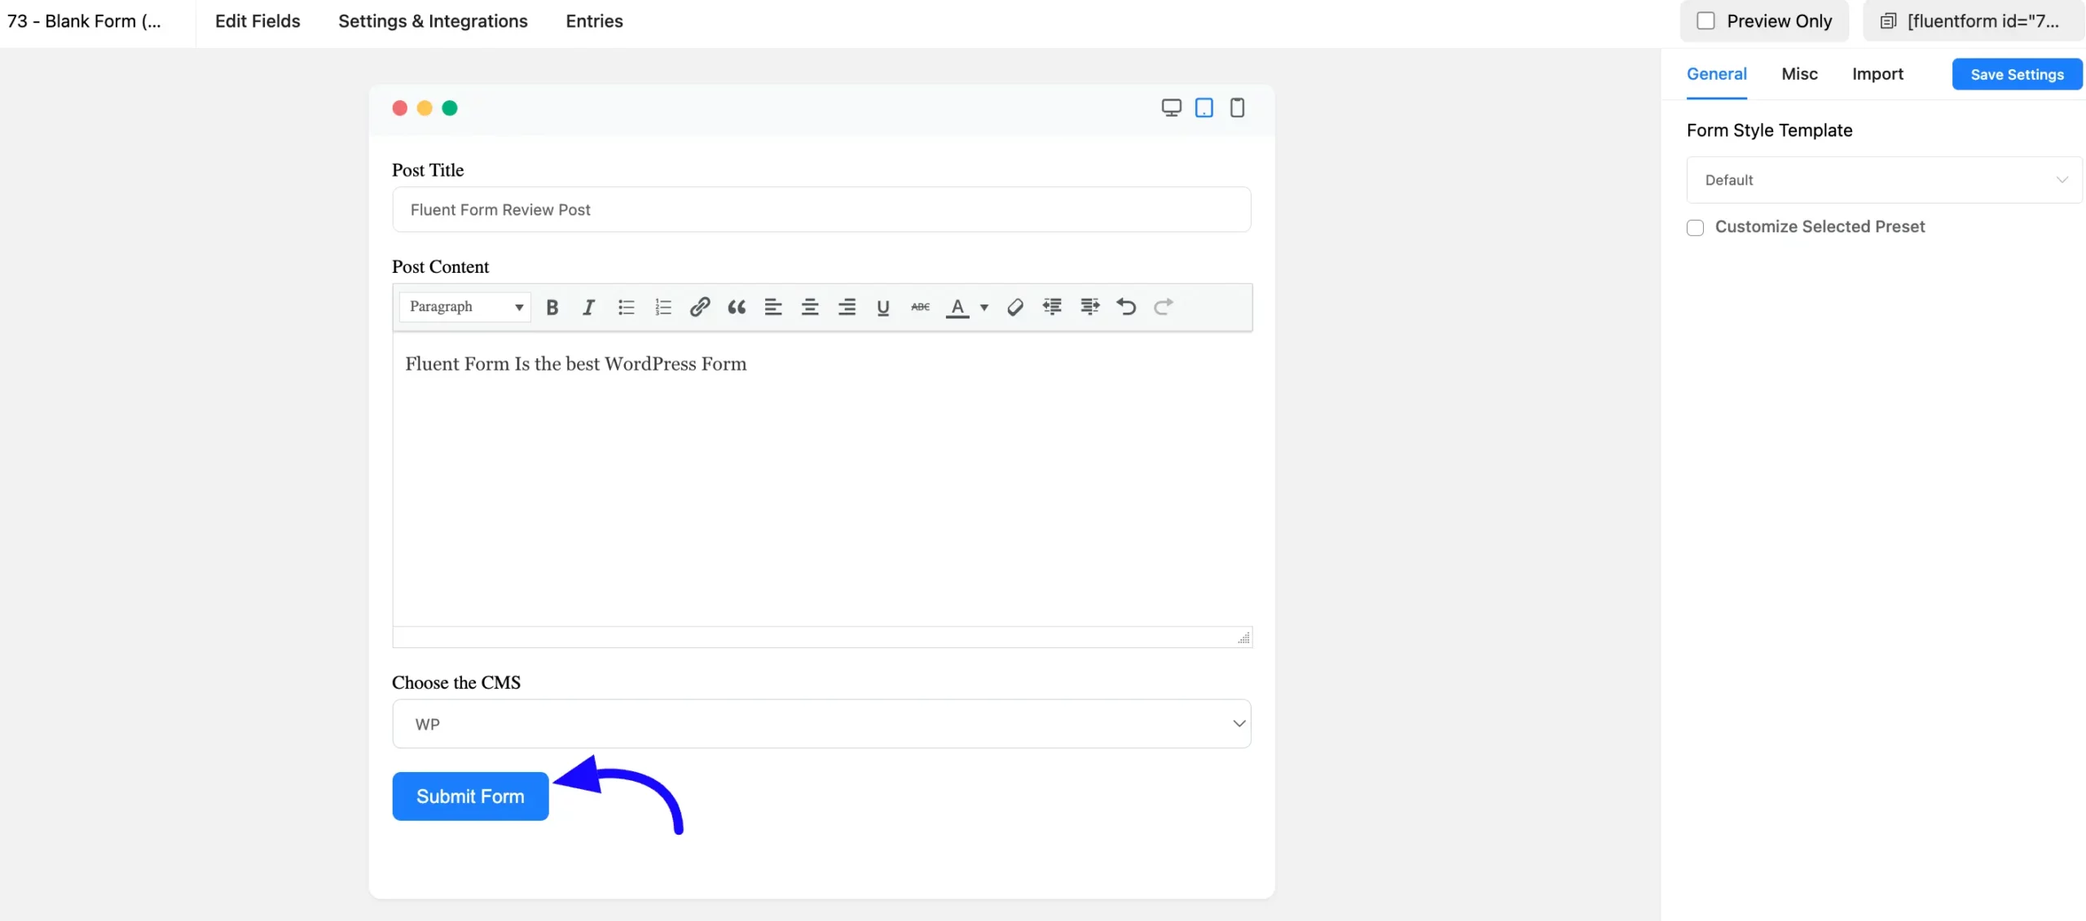
Task: Insert a numbered list
Action: 662,307
